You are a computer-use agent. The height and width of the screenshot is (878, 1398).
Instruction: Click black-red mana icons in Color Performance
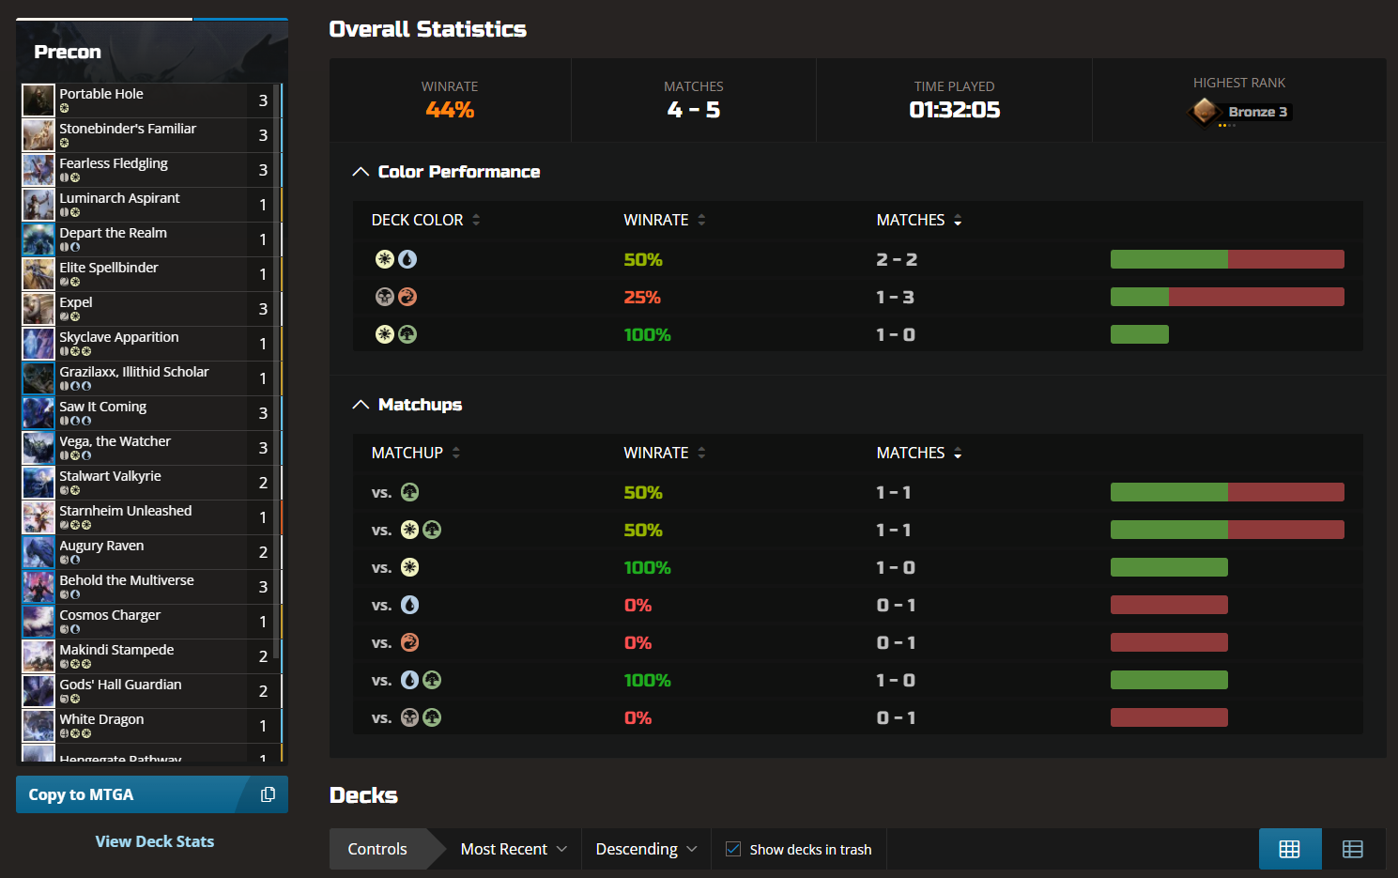[x=396, y=297]
